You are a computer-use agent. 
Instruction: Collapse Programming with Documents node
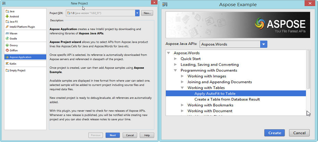[x=175, y=71]
